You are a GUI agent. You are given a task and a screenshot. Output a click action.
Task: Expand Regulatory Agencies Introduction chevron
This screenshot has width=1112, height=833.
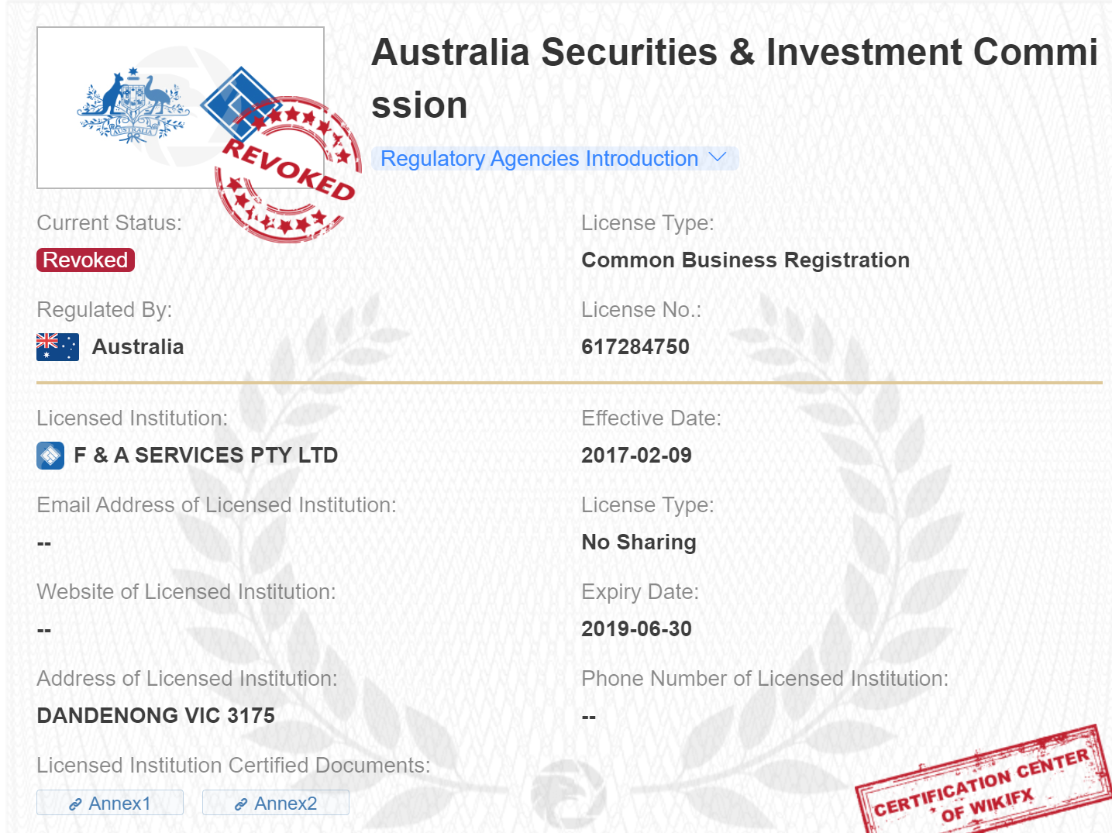[718, 158]
